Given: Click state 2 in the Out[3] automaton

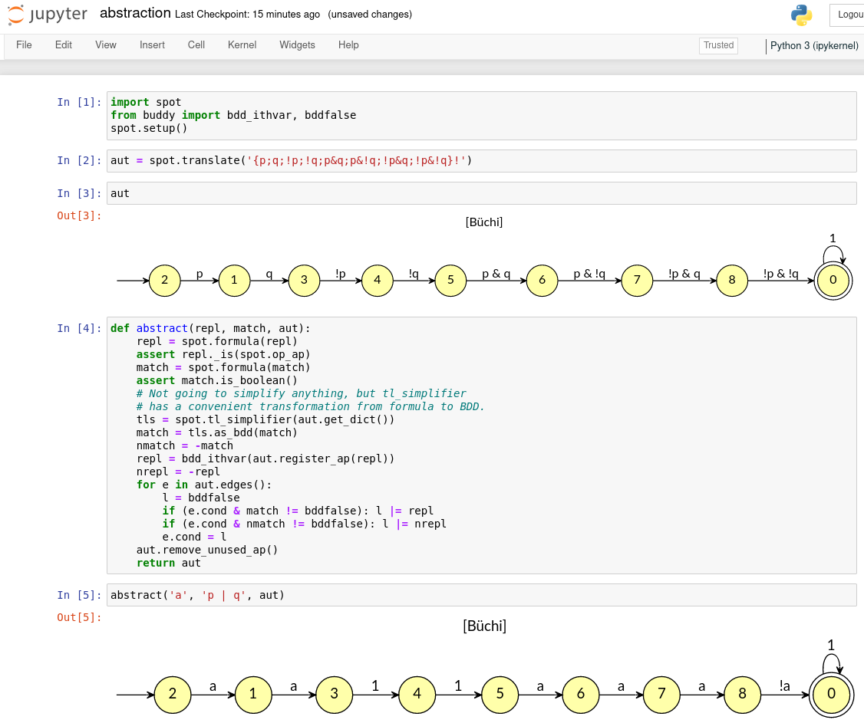Looking at the screenshot, I should [x=165, y=281].
